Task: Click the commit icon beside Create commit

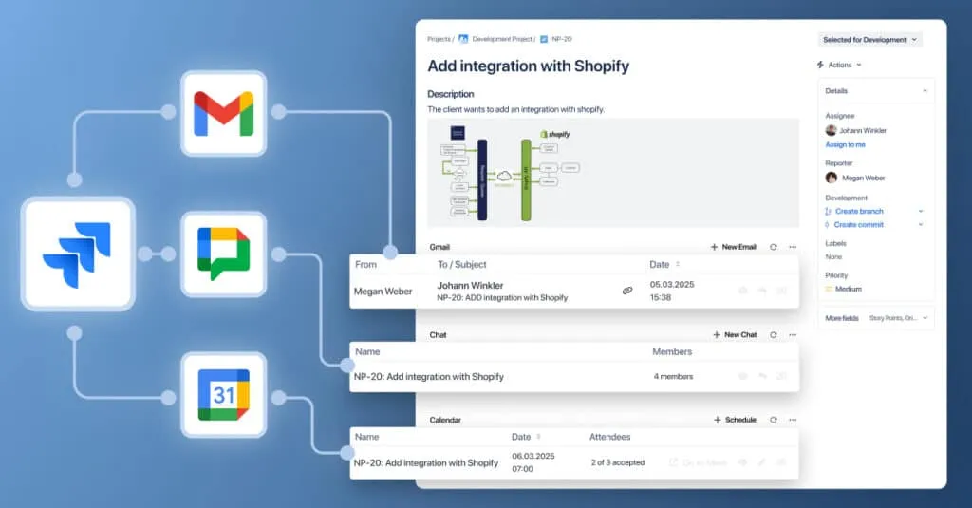Action: click(828, 225)
